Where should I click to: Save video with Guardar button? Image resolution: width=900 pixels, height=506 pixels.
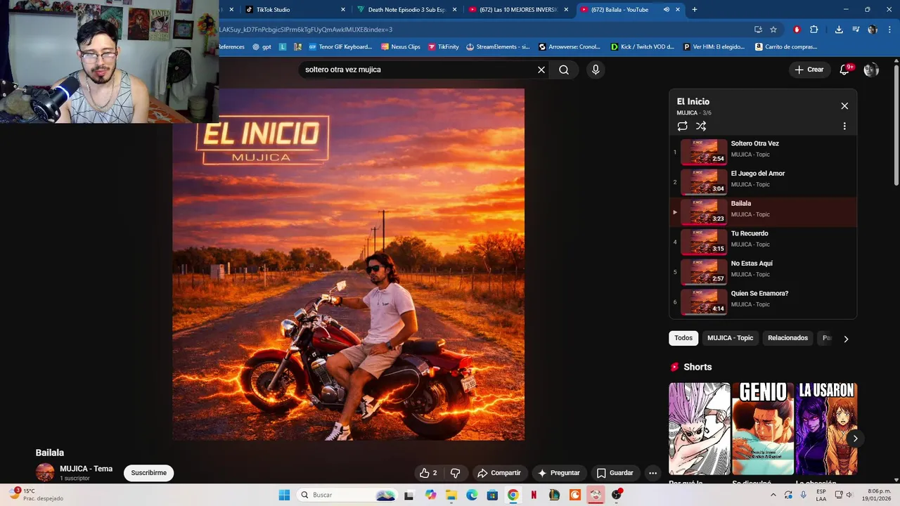(x=615, y=473)
